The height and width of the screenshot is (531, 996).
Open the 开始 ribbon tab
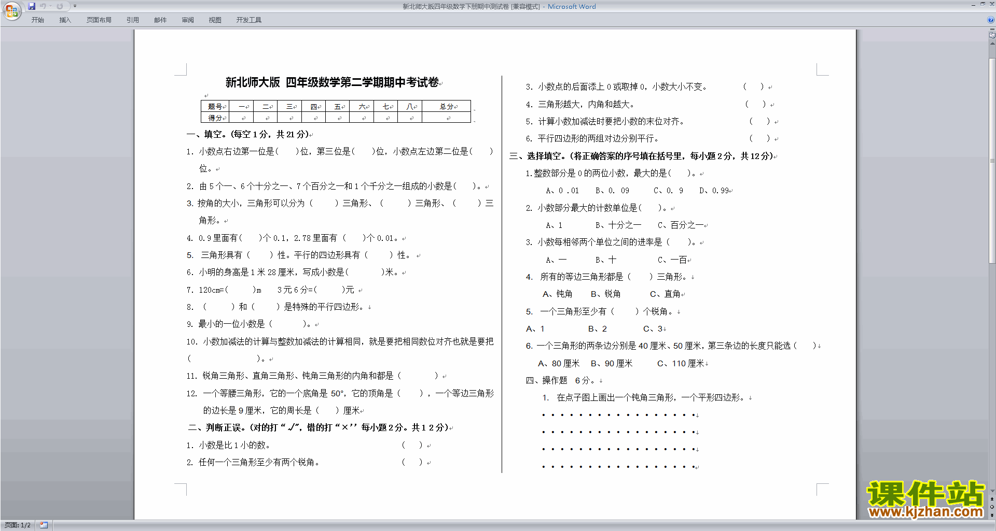coord(37,20)
